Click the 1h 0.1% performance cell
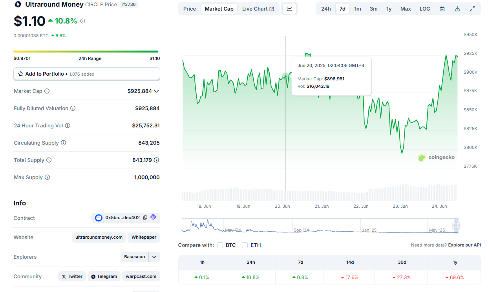The image size is (488, 292). click(202, 277)
